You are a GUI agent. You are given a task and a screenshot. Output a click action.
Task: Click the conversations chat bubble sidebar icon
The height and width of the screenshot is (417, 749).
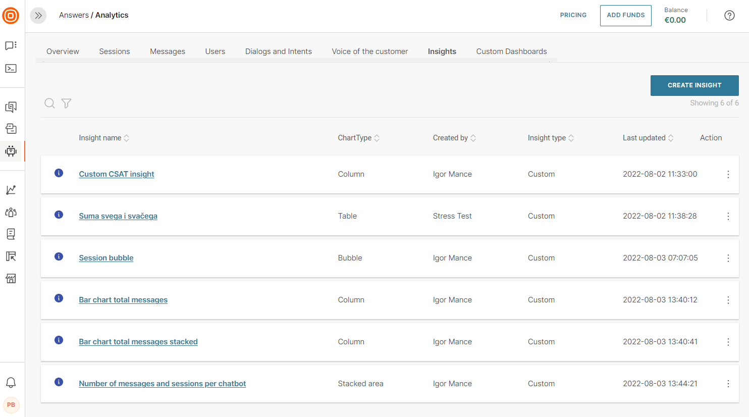pyautogui.click(x=11, y=45)
